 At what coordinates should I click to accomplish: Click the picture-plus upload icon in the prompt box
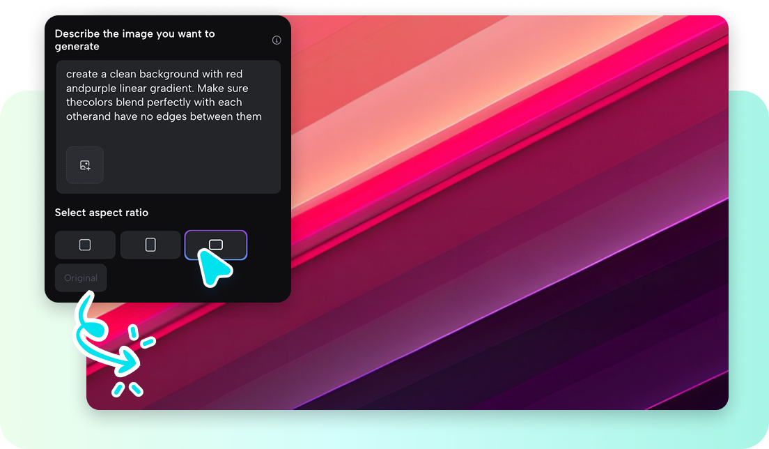point(84,165)
